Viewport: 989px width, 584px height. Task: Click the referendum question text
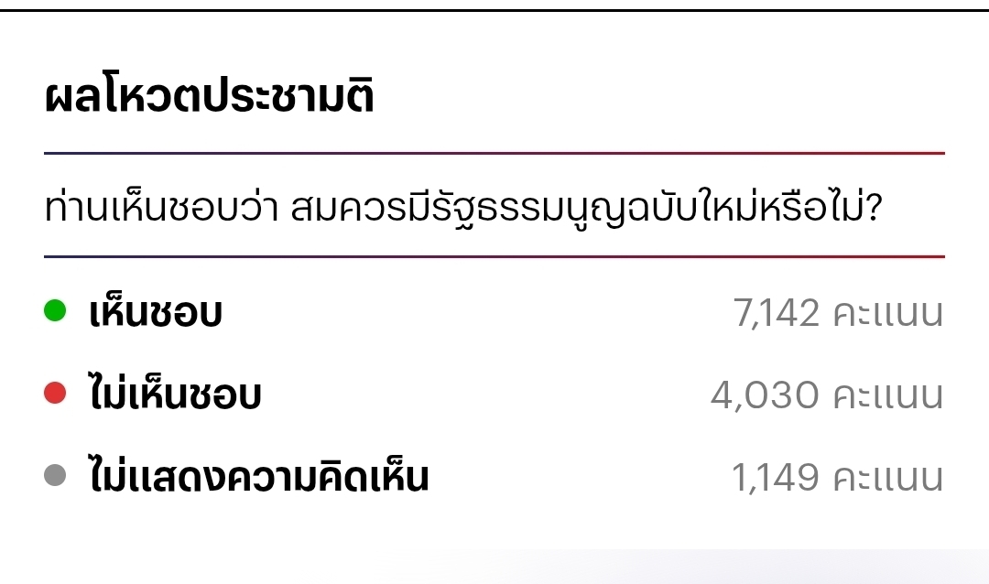pyautogui.click(x=462, y=210)
